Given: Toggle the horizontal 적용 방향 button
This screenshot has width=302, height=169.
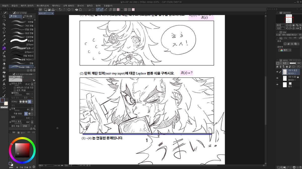Looking at the screenshot, I should 26,114.
